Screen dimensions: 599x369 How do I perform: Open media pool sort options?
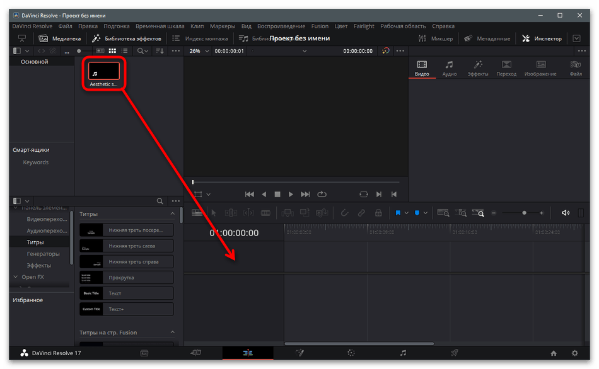click(160, 51)
